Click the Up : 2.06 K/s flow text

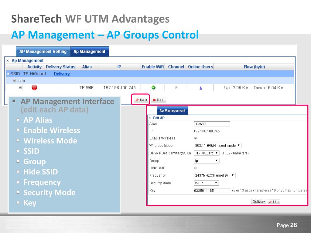point(237,88)
